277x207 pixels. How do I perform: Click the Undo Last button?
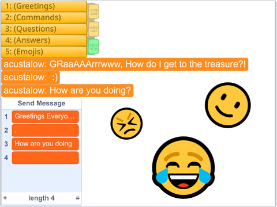pyautogui.click(x=93, y=29)
